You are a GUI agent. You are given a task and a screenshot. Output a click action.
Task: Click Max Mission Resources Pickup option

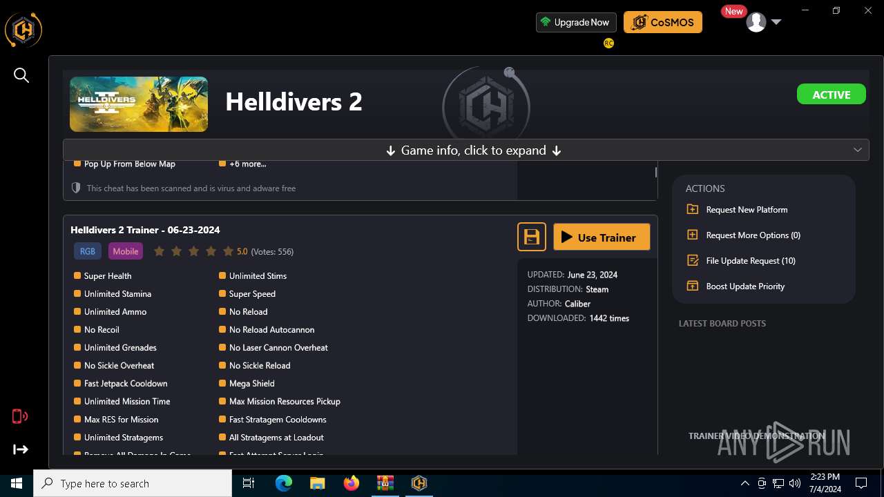pyautogui.click(x=279, y=401)
